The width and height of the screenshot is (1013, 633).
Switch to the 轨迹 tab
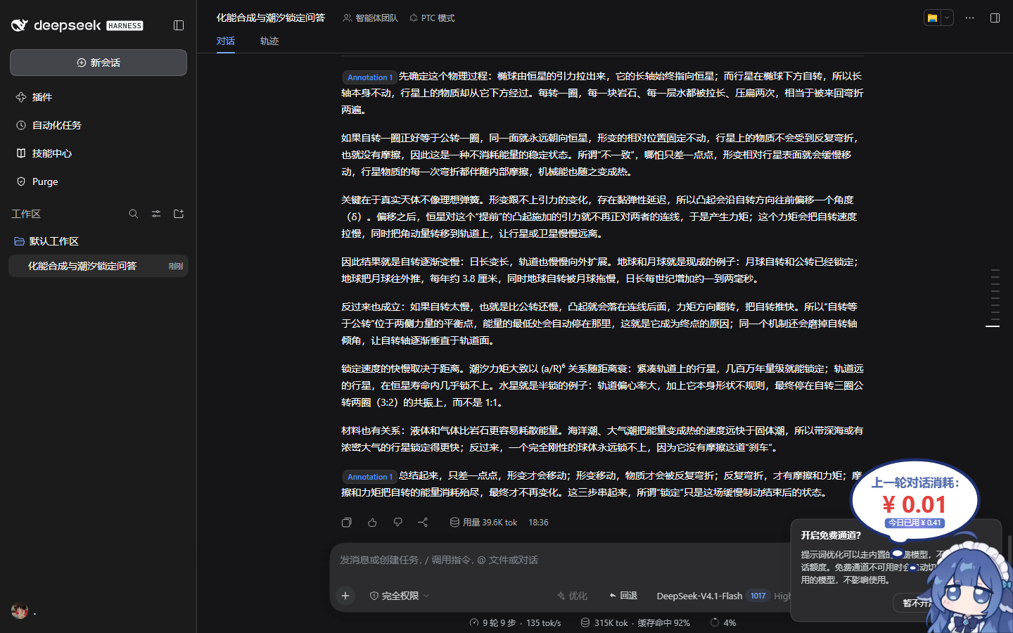(x=269, y=41)
